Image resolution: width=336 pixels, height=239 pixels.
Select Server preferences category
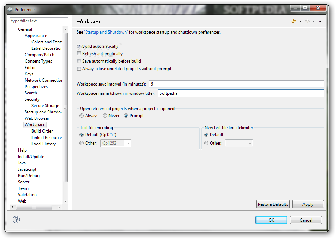[x=24, y=182]
